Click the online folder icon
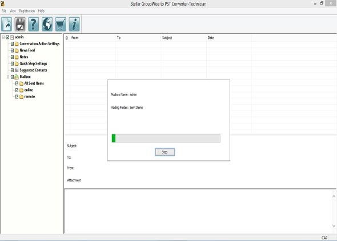The image size is (337, 241). (21, 90)
